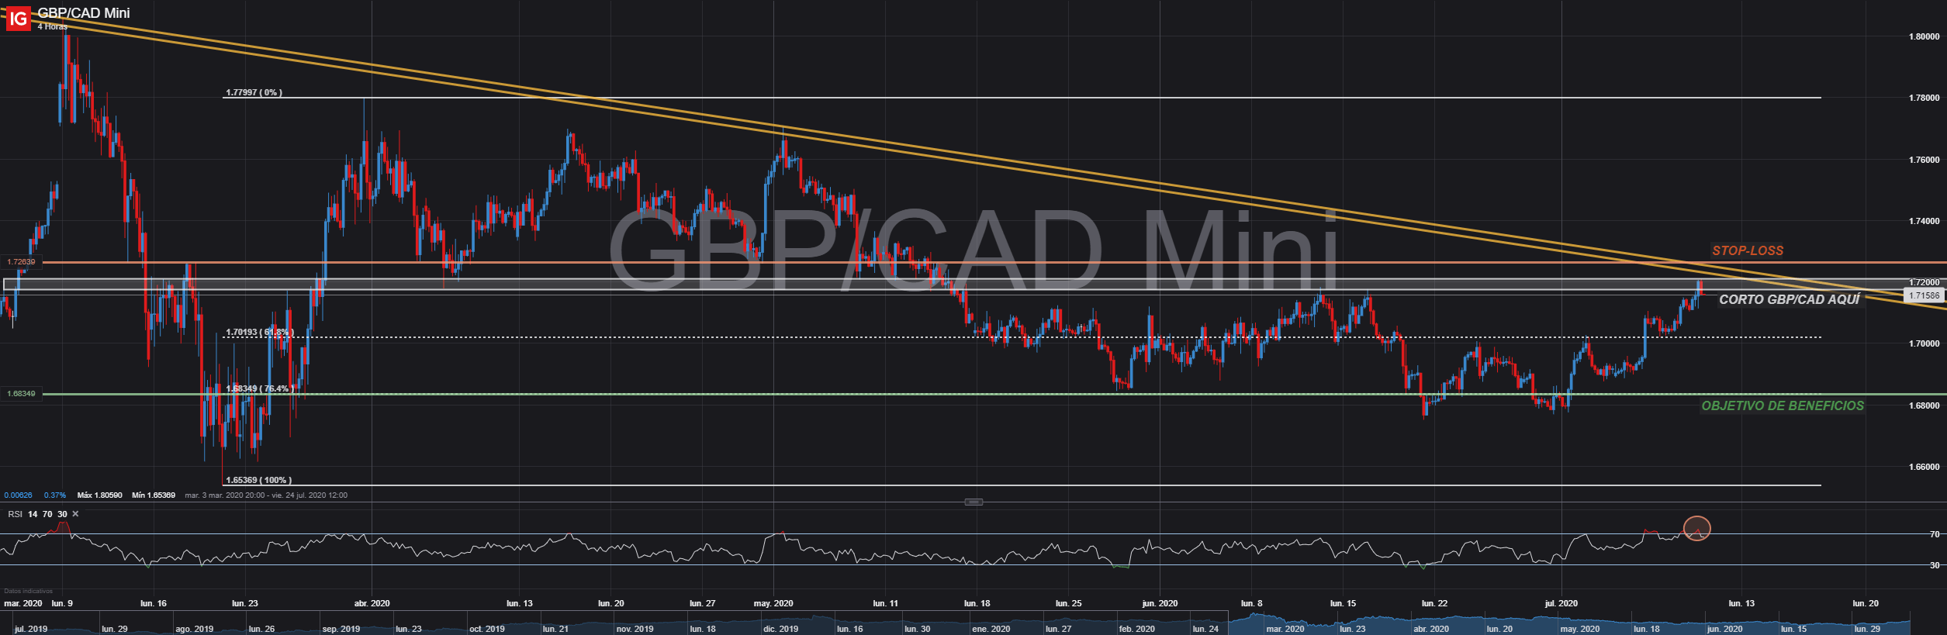Click abr. 2020 on the time axis
The height and width of the screenshot is (635, 1947).
372,603
